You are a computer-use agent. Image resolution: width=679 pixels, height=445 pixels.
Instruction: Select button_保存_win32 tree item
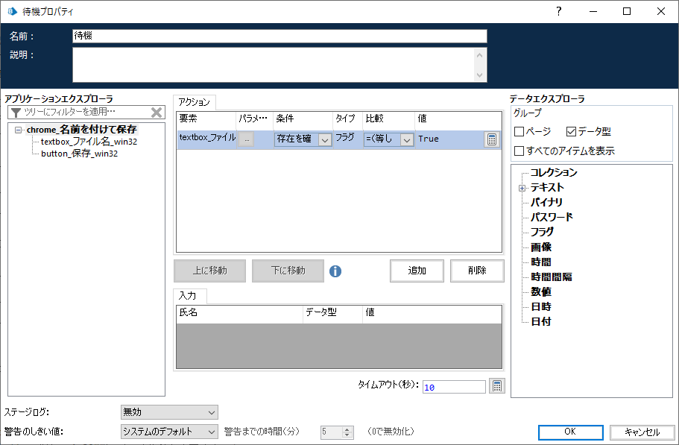click(79, 154)
